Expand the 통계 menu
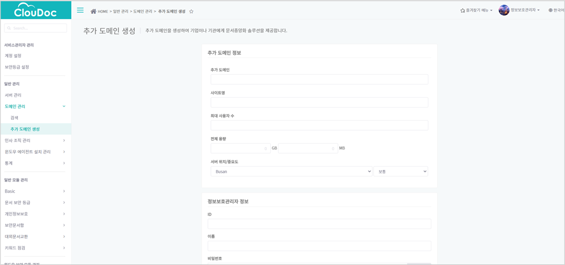The width and height of the screenshot is (565, 265). (x=35, y=163)
